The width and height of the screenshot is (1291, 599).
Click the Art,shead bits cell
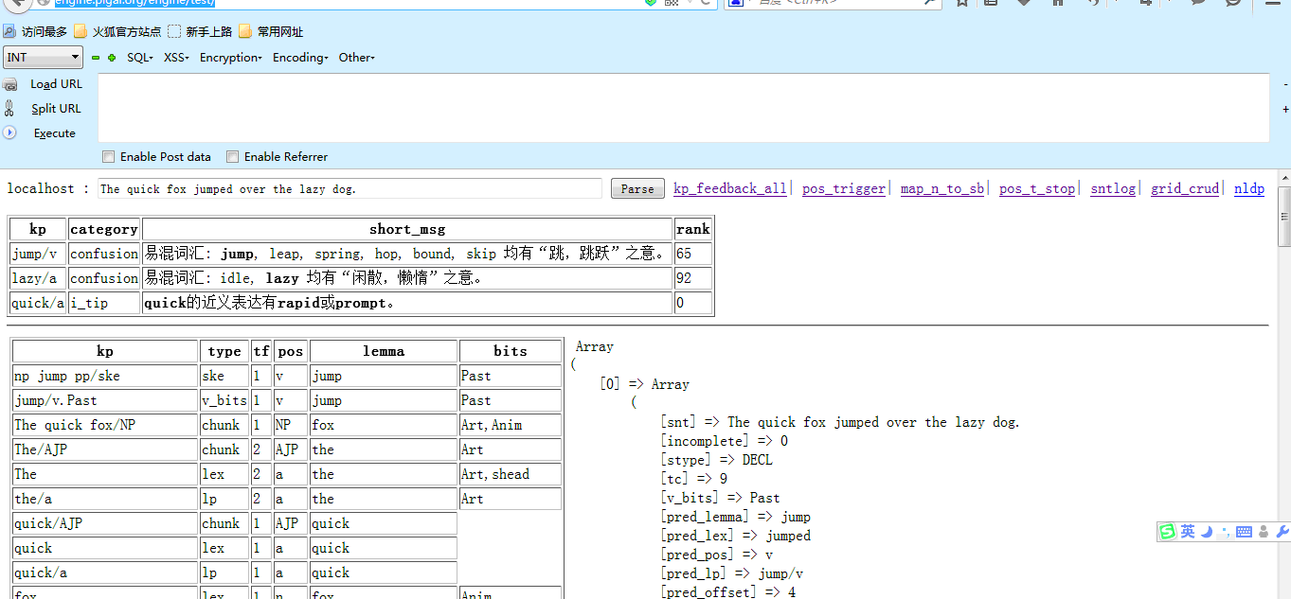tap(511, 474)
